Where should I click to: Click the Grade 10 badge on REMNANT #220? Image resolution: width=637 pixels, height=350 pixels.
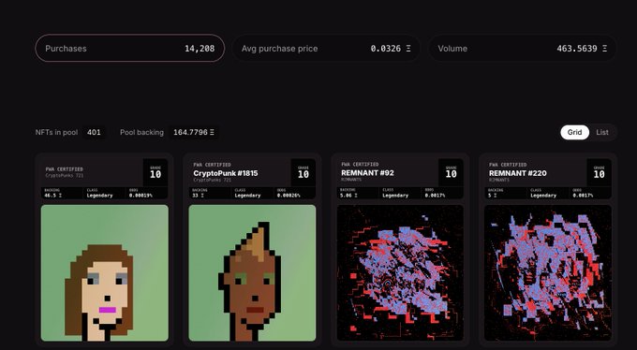pos(599,172)
